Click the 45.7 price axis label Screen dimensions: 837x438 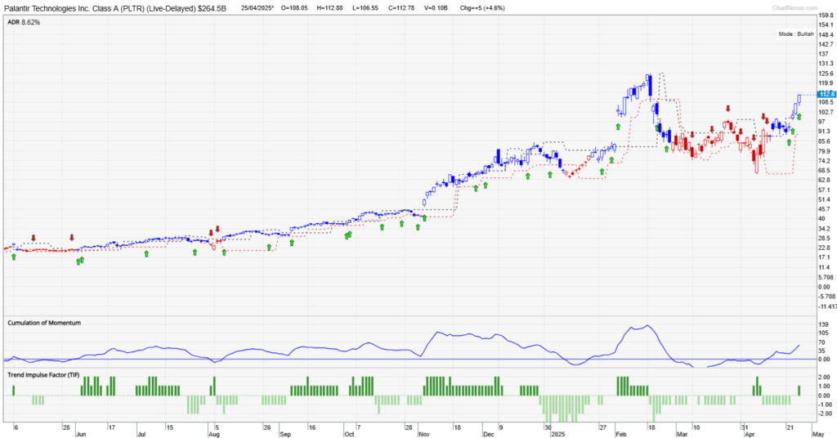point(825,209)
